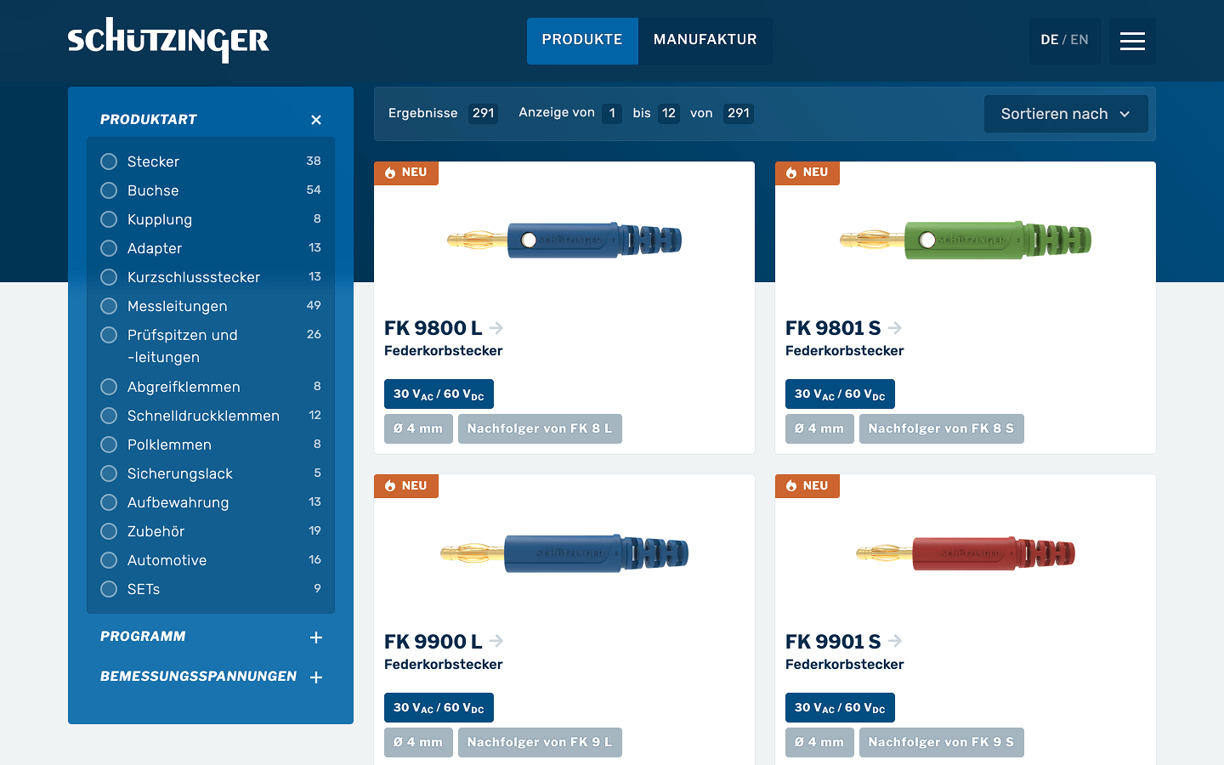
Task: Click the 30 VAC / 60 VDC tag on FK 9801 S
Action: [x=840, y=394]
